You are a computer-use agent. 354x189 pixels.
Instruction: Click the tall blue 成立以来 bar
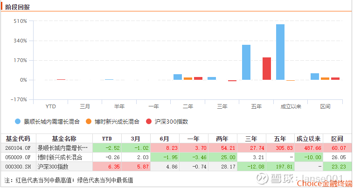(x=280, y=52)
